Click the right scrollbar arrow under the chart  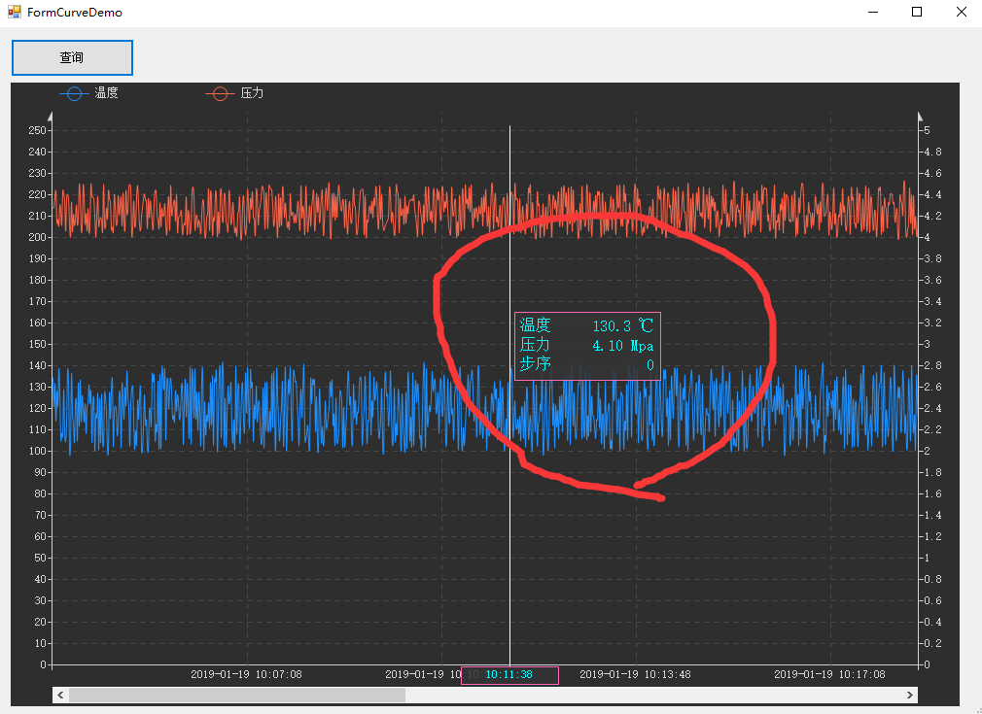tap(910, 696)
